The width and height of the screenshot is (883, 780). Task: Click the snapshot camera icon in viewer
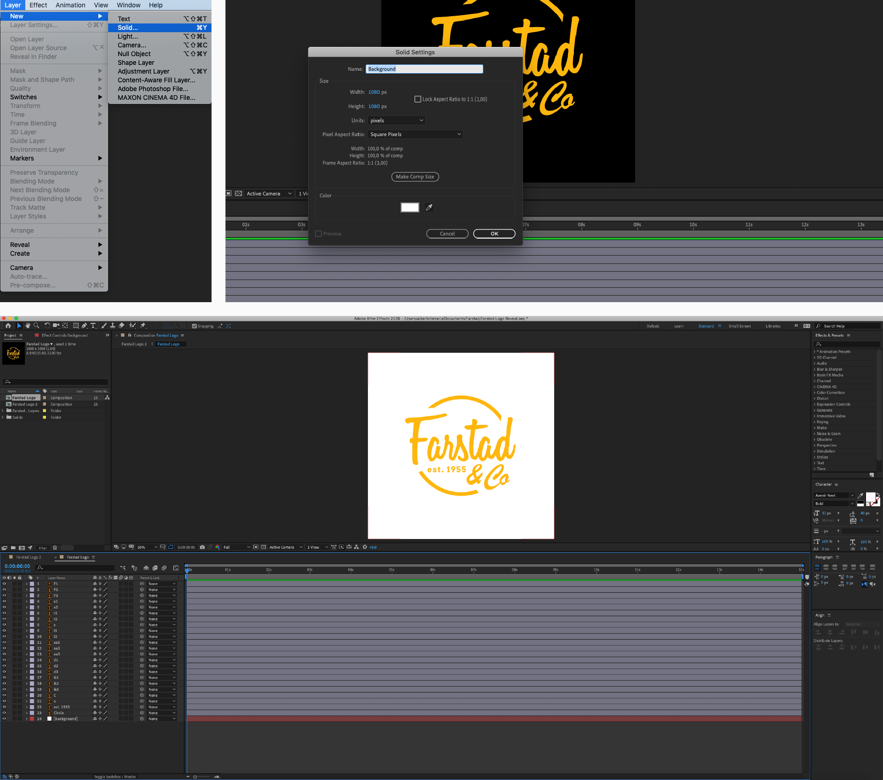click(202, 547)
